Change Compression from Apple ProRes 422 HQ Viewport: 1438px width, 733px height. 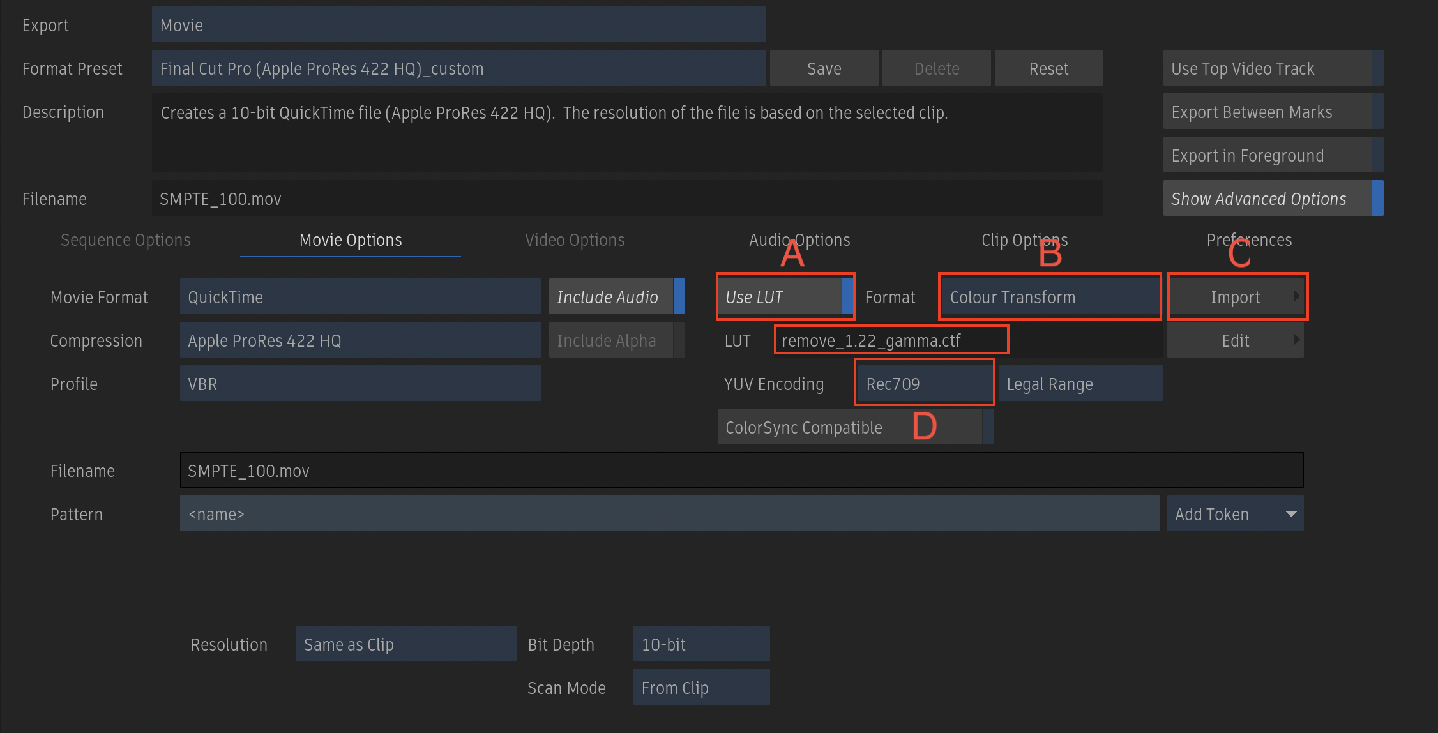(359, 340)
